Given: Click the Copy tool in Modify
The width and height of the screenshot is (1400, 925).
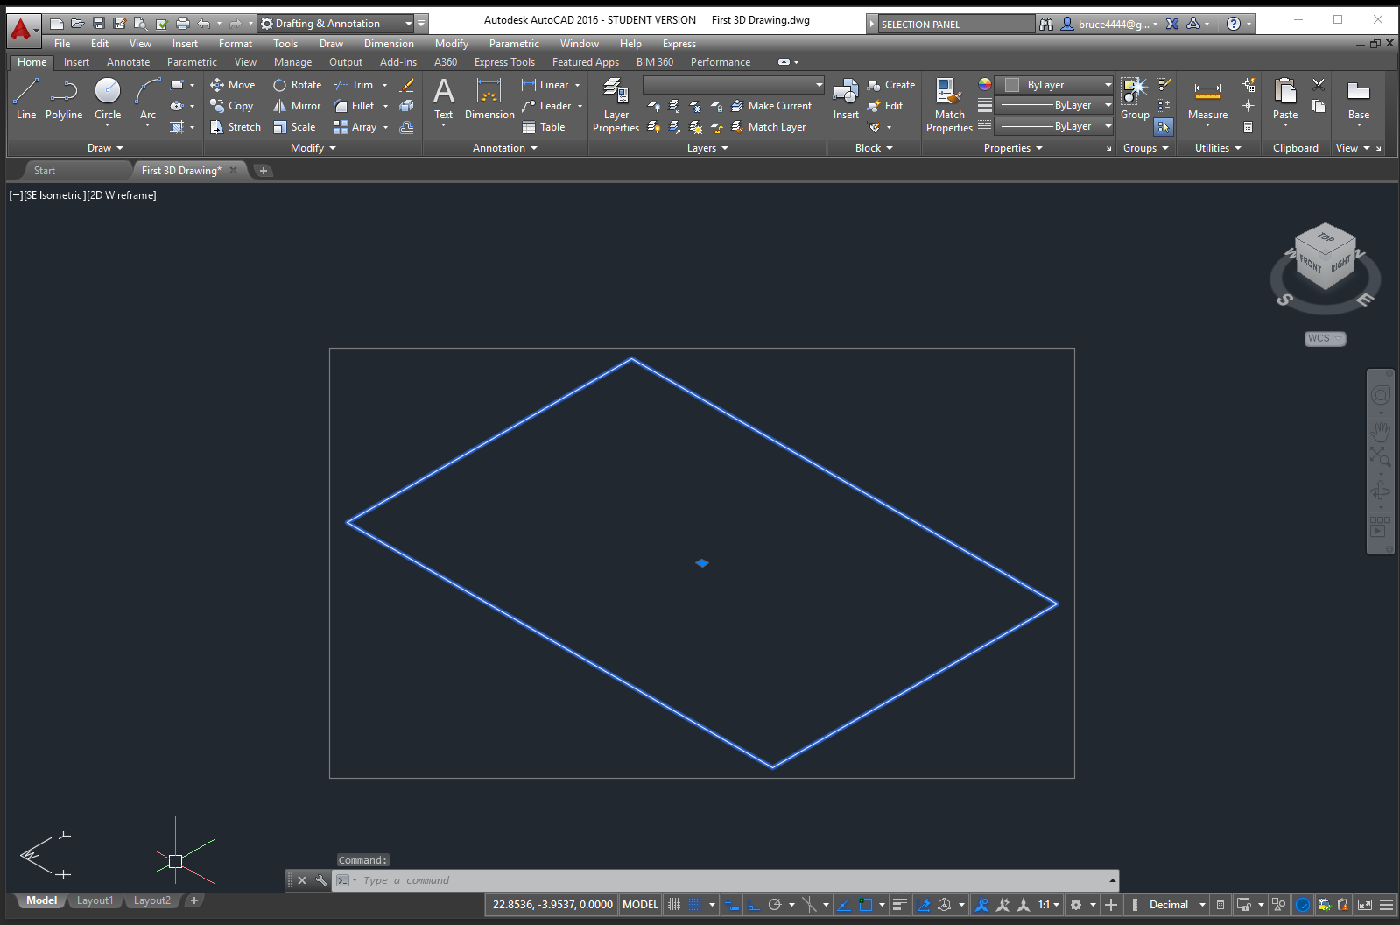Looking at the screenshot, I should click(x=232, y=106).
